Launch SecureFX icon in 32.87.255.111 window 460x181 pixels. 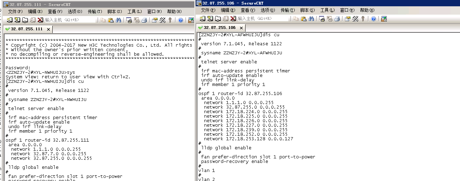pos(191,20)
